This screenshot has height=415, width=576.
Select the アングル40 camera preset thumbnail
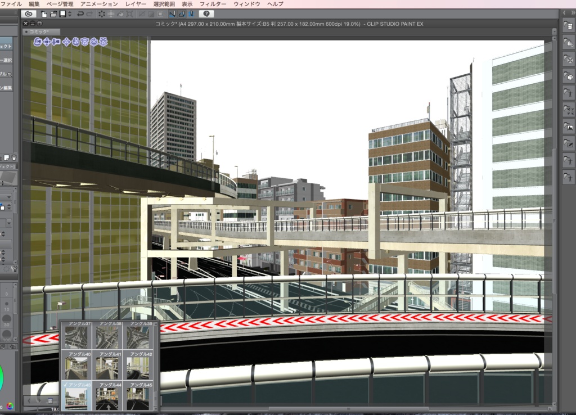[x=76, y=367]
